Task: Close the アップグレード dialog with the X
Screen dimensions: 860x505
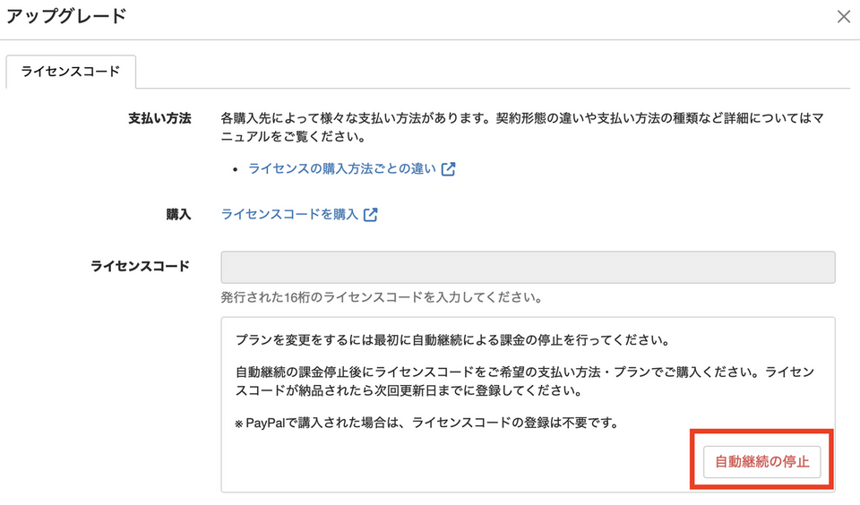Action: 843,17
